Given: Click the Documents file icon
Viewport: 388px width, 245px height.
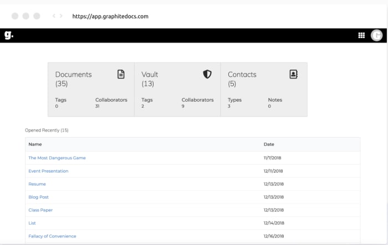Looking at the screenshot, I should [121, 74].
